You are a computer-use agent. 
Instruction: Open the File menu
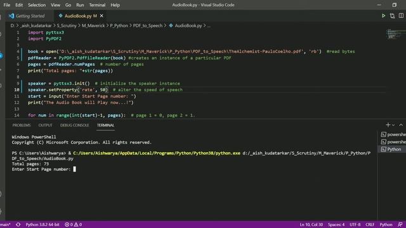tap(7, 5)
